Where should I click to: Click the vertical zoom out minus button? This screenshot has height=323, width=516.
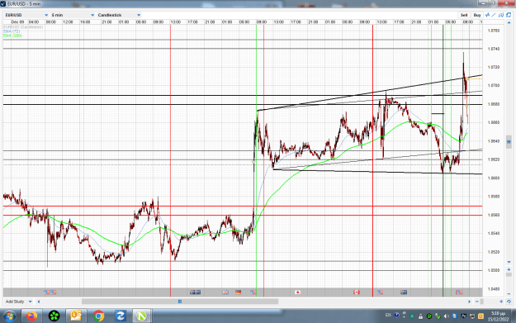tap(509, 294)
